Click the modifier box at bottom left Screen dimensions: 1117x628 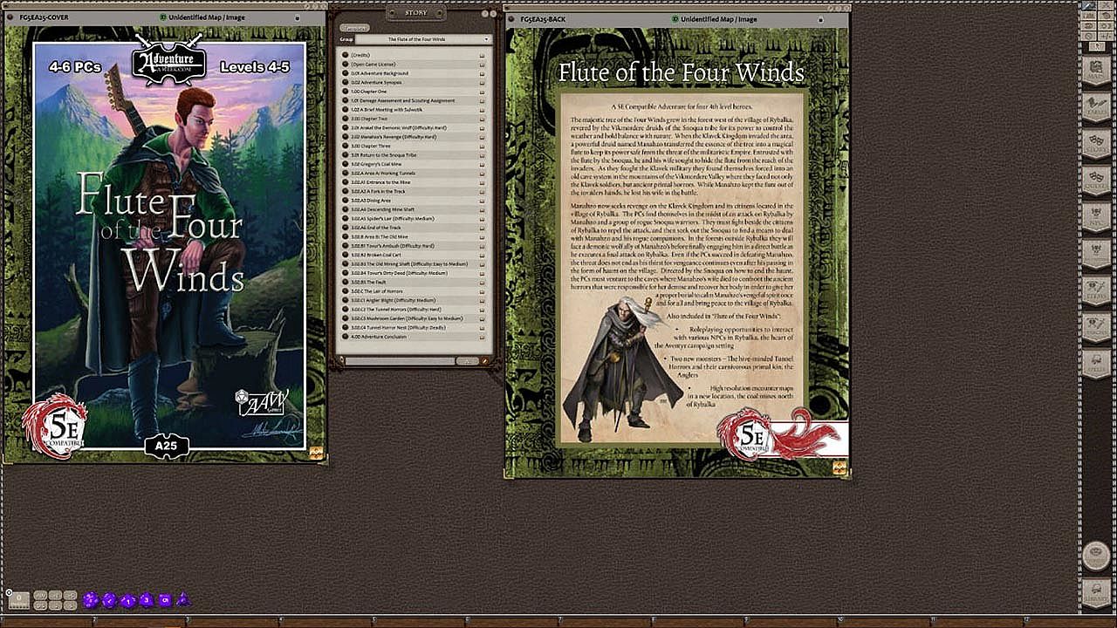pyautogui.click(x=17, y=600)
